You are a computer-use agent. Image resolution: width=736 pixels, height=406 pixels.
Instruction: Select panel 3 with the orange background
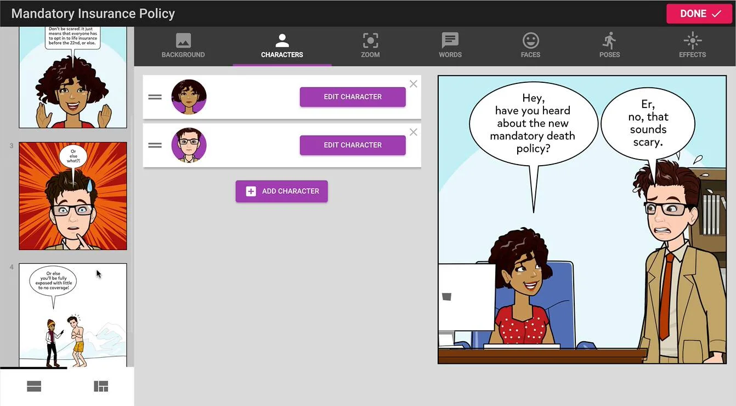pyautogui.click(x=73, y=196)
